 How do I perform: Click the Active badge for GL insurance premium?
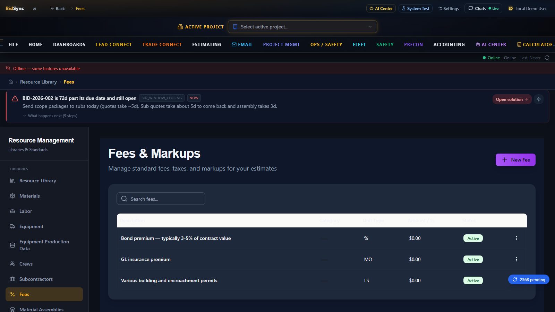coord(473,259)
